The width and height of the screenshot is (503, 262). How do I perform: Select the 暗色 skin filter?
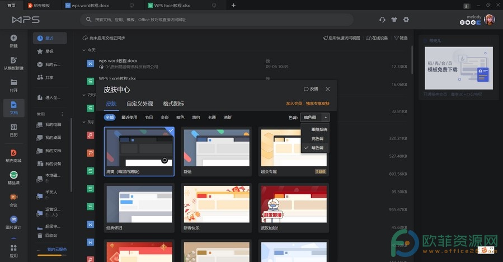click(180, 118)
